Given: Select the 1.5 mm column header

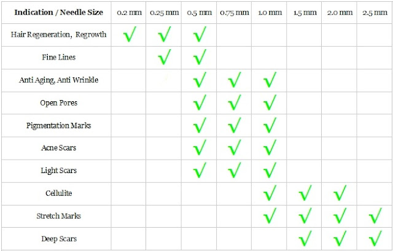Looking at the screenshot, I should pyautogui.click(x=303, y=12).
